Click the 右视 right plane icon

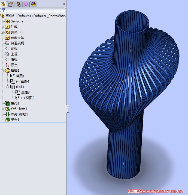(x=7, y=60)
